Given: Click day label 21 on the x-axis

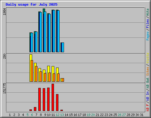Looking at the screenshot, I should tap(97, 115).
